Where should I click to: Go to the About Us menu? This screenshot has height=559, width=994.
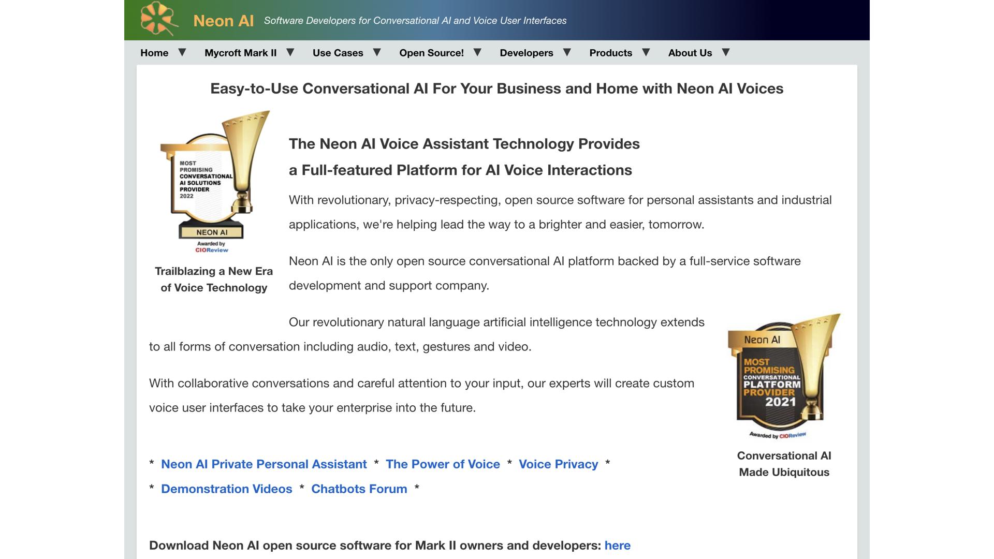coord(690,53)
